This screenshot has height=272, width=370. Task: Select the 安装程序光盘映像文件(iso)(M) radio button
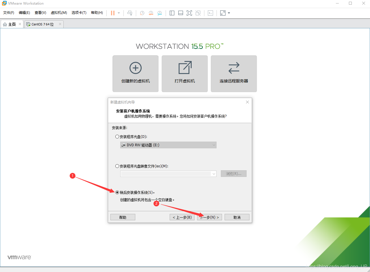pos(117,166)
